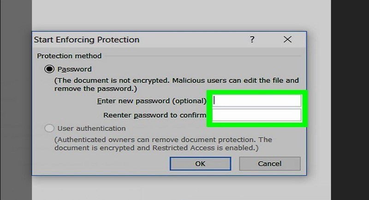Click the Start Enforcing Protection title text
Screen dimensions: 369x200
(86, 40)
